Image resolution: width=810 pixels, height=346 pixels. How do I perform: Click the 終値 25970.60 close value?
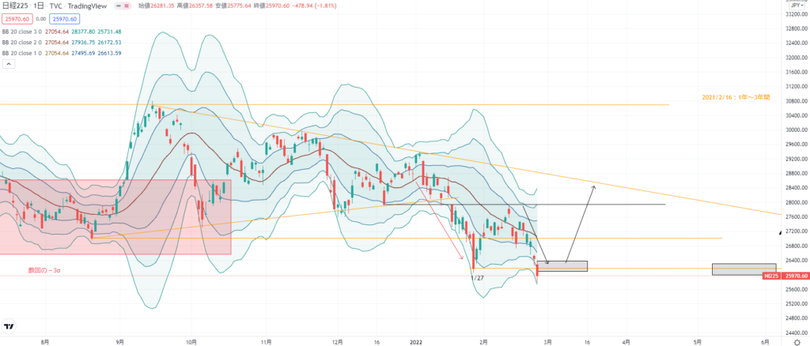click(x=276, y=6)
